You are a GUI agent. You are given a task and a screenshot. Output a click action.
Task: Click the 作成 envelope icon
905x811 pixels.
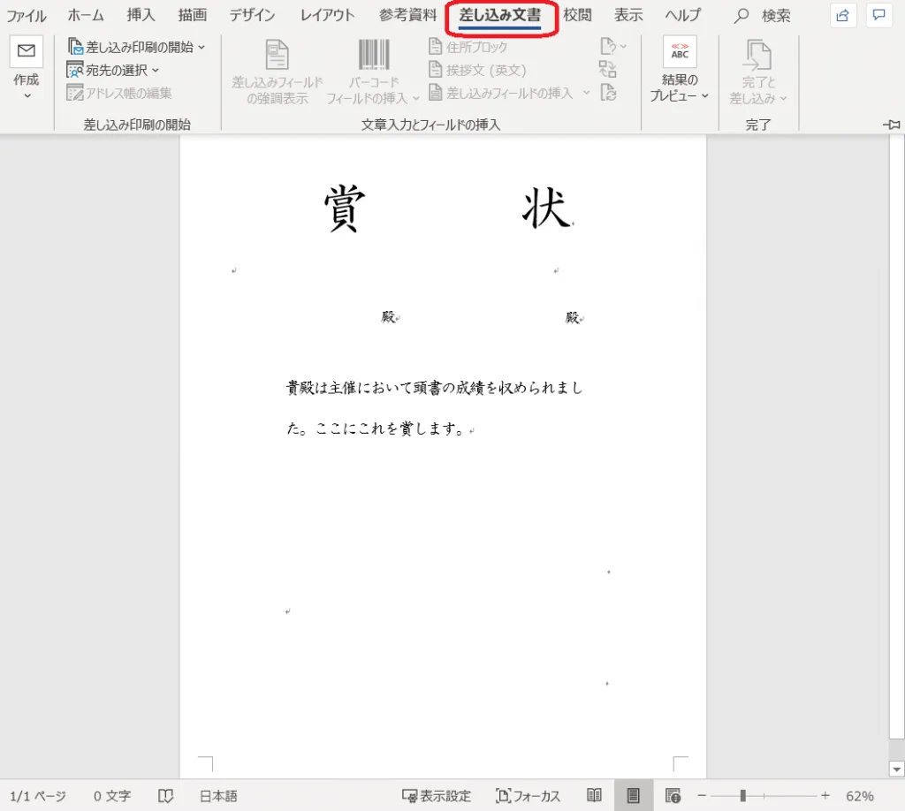[27, 51]
